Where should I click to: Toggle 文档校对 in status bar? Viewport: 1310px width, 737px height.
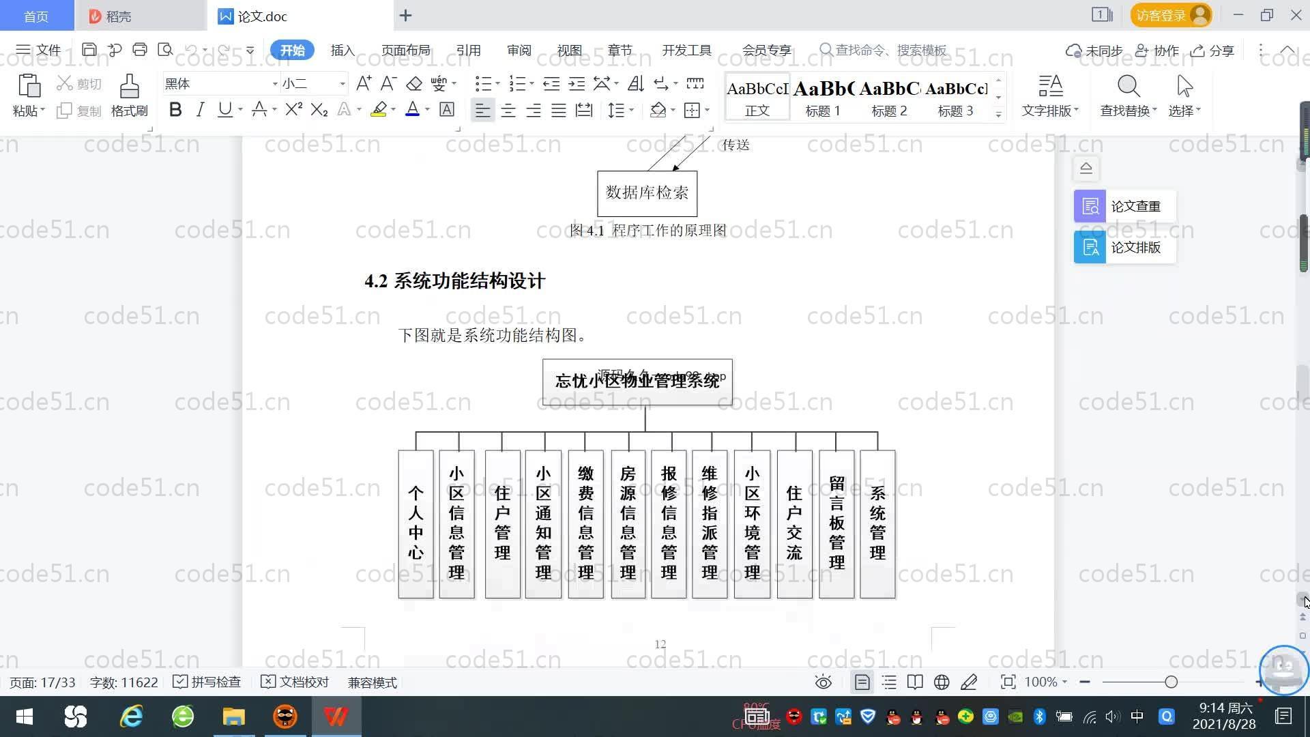pos(295,682)
